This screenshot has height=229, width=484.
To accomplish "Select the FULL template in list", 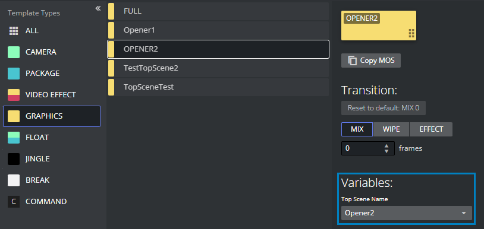I will [x=218, y=11].
